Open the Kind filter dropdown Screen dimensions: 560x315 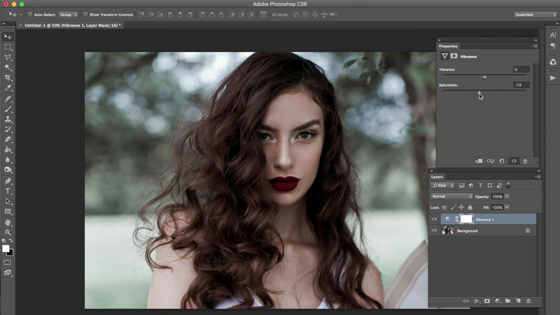(x=443, y=185)
